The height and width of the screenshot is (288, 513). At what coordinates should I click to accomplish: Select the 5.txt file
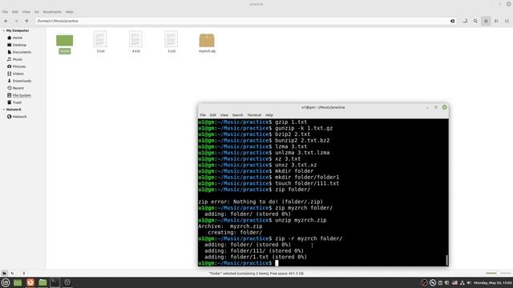pyautogui.click(x=172, y=42)
